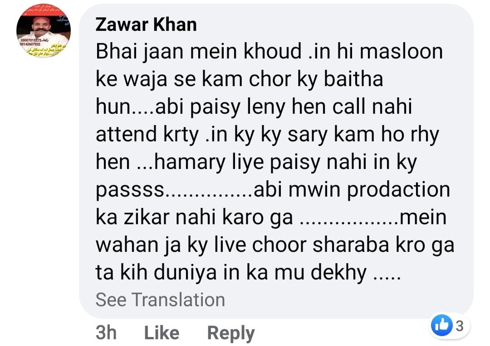The height and width of the screenshot is (346, 490).
Task: Reply to Zawar Khan's comment
Action: (x=231, y=333)
